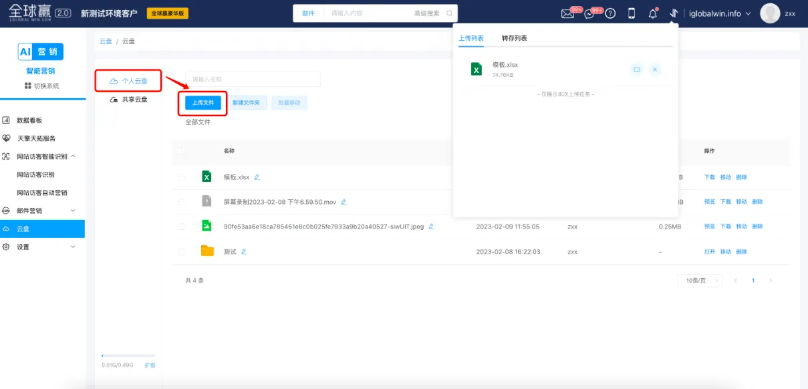Click the search magnifier icon in top bar
The width and height of the screenshot is (808, 389).
(449, 13)
